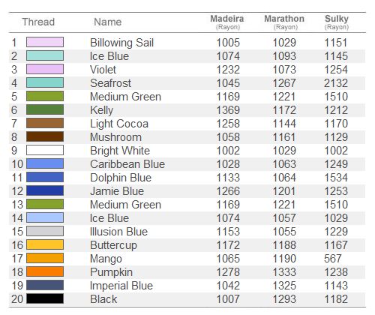The width and height of the screenshot is (375, 315).
Task: Click the Thread column header
Action: 38,22
